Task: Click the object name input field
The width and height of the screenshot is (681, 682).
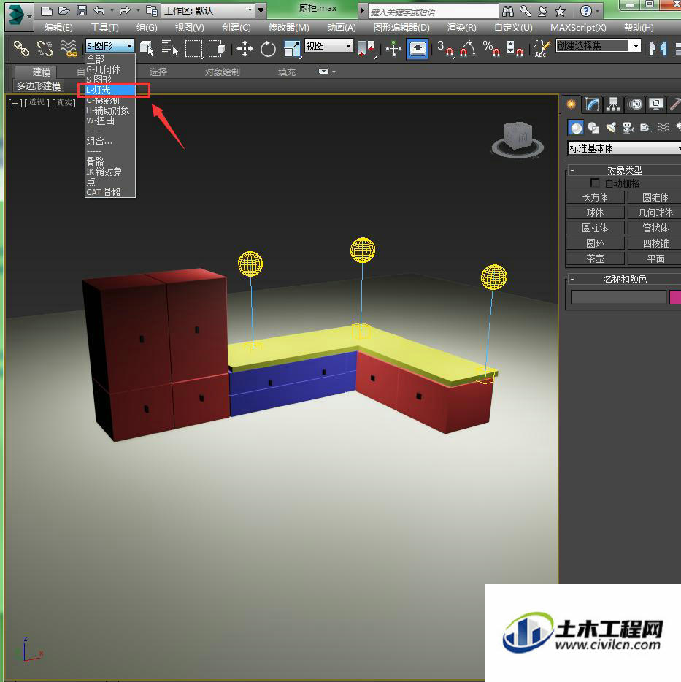Action: [618, 297]
